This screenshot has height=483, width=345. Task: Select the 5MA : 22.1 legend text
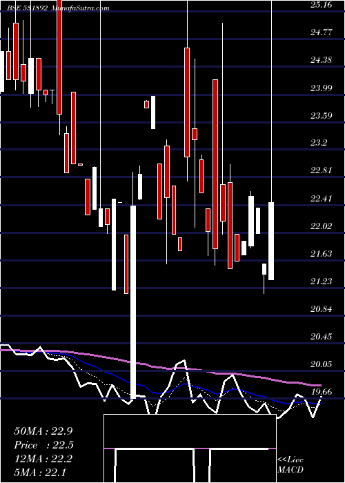coord(40,472)
